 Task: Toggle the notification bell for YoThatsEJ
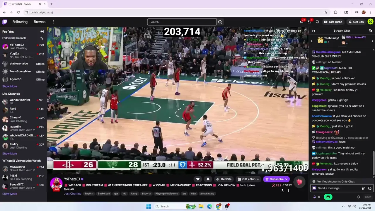tap(208, 179)
